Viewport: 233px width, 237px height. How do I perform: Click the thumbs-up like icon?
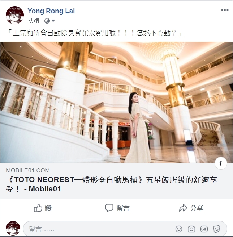[38, 208]
